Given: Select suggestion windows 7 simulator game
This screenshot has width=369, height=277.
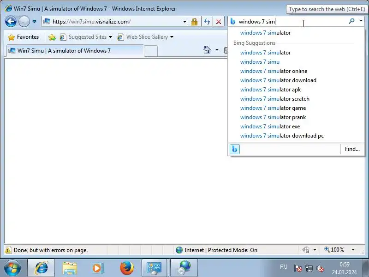Looking at the screenshot, I should click(x=296, y=108).
